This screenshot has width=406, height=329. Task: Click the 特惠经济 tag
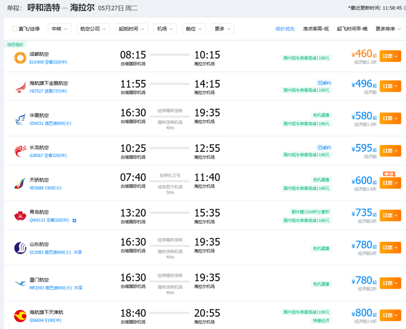point(321,321)
